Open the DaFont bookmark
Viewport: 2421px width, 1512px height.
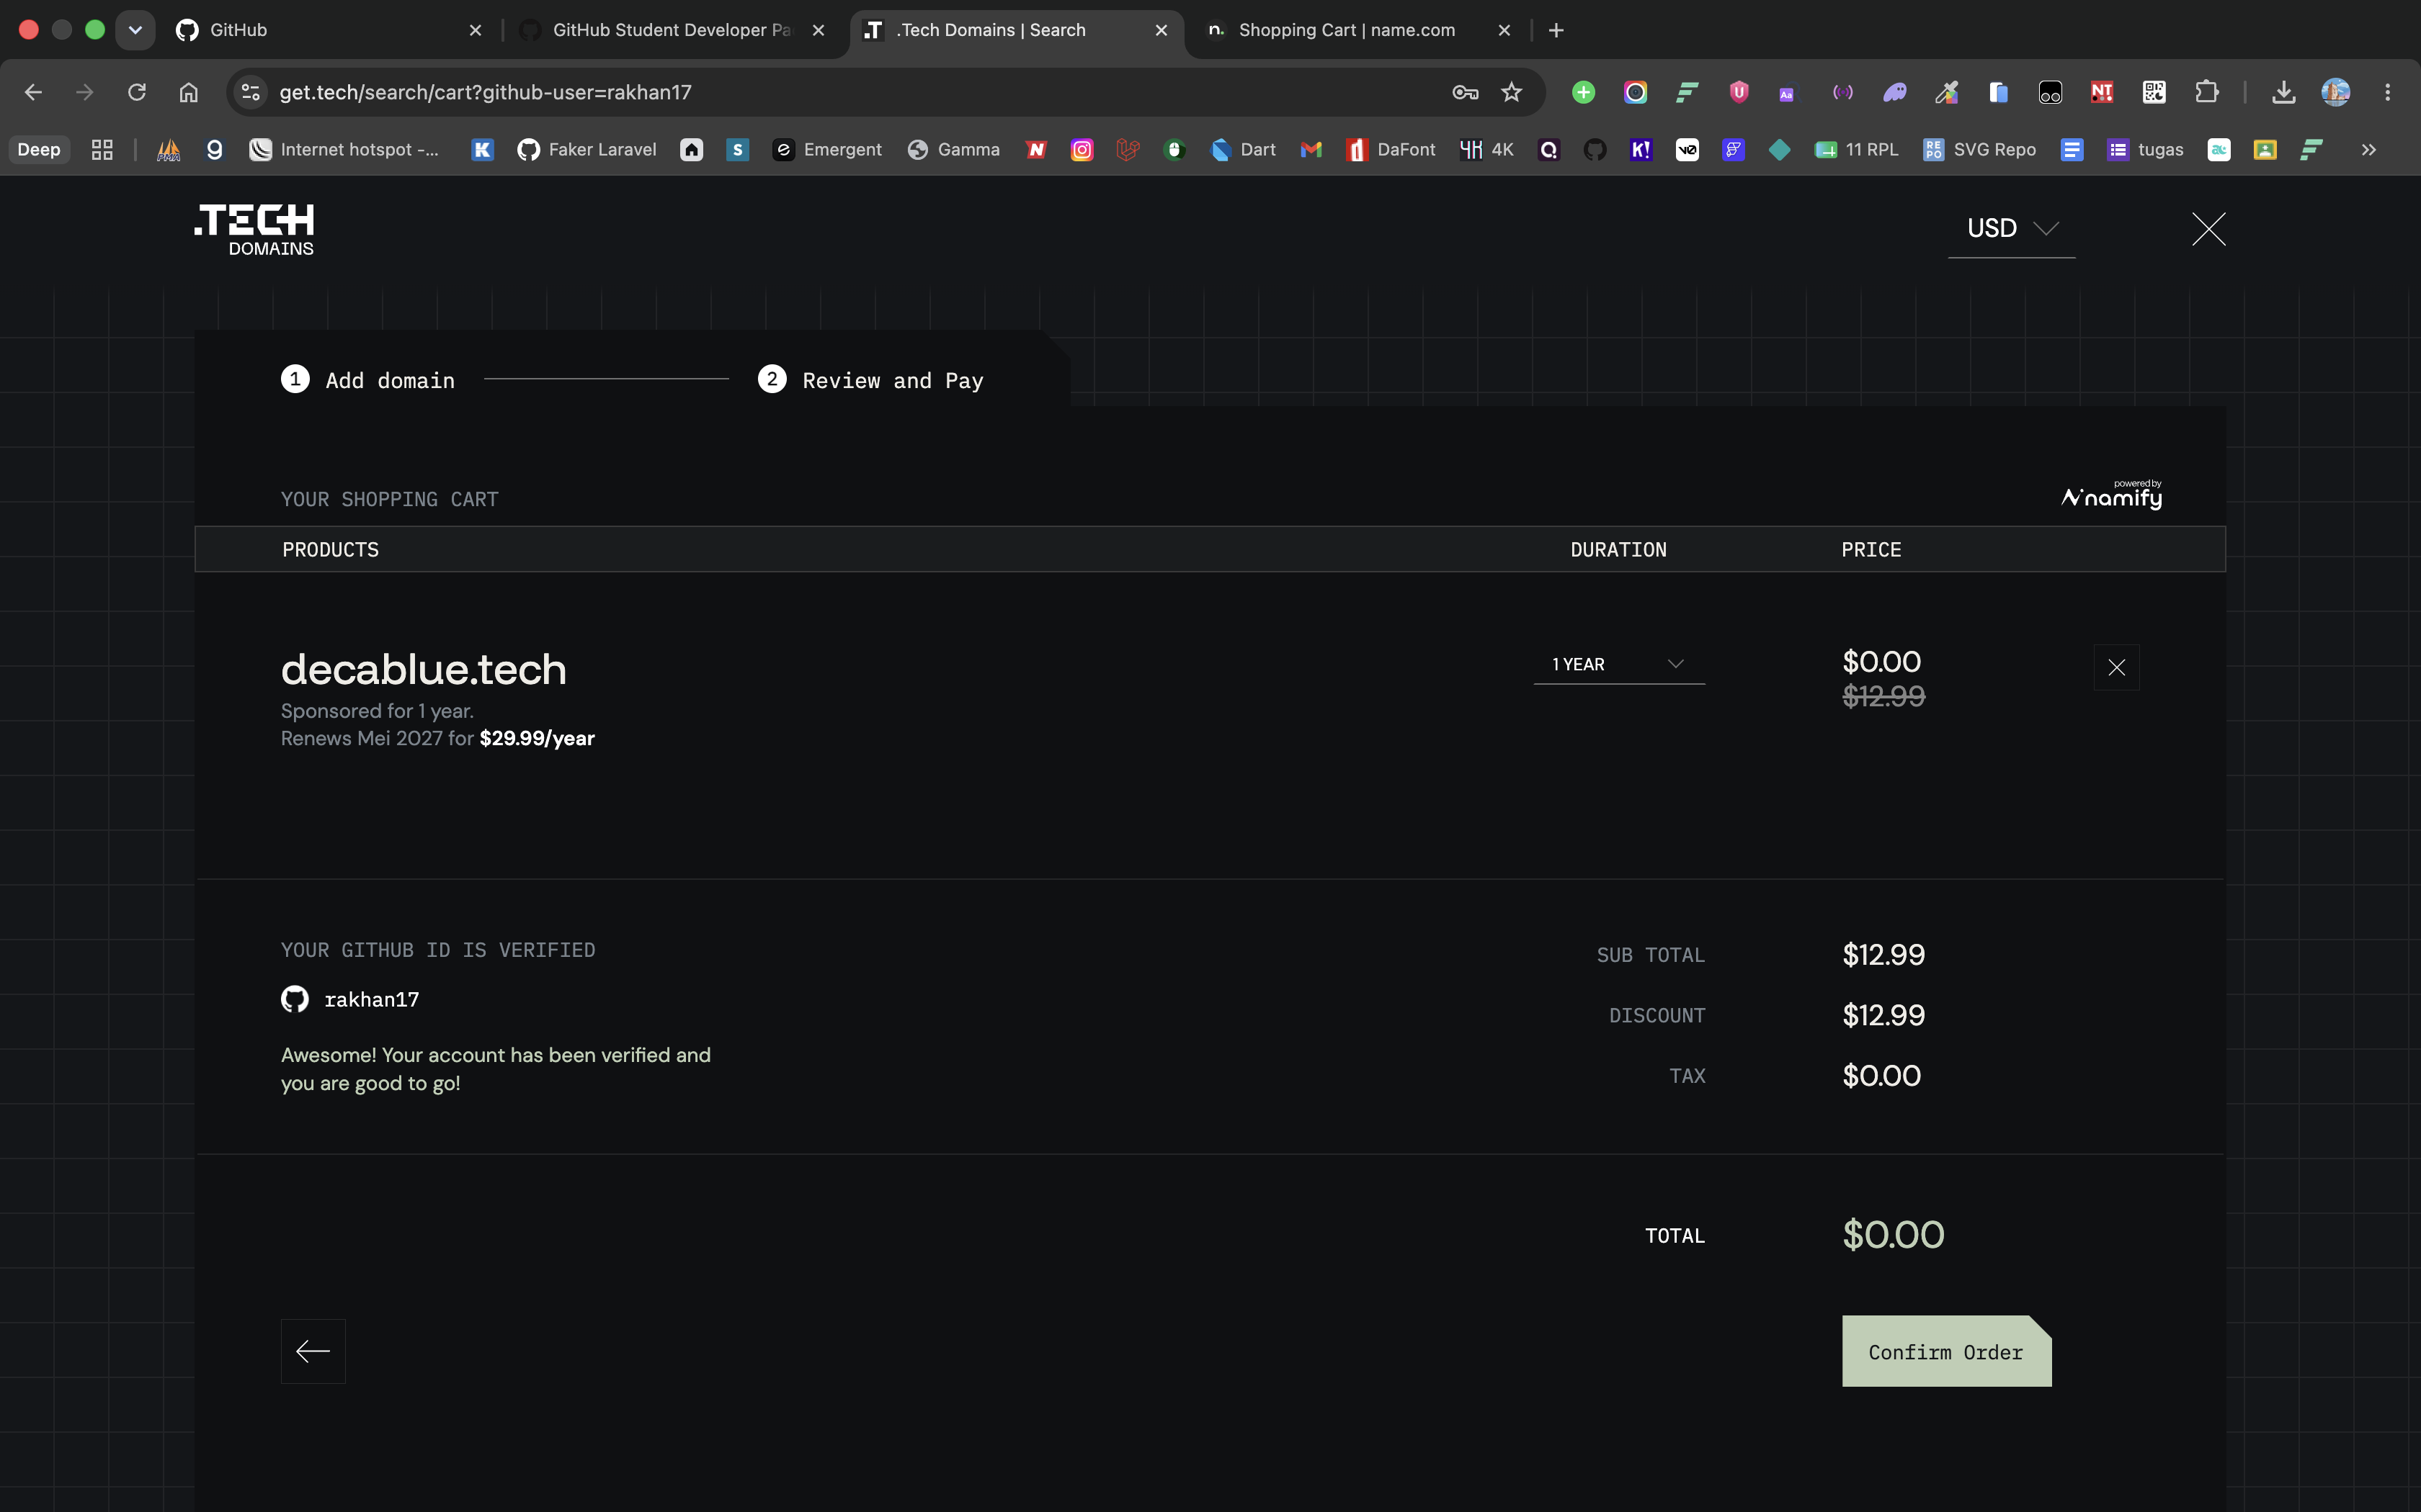point(1391,149)
